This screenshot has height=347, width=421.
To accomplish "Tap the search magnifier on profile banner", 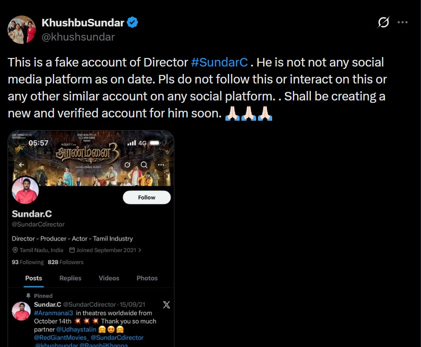I will point(144,165).
